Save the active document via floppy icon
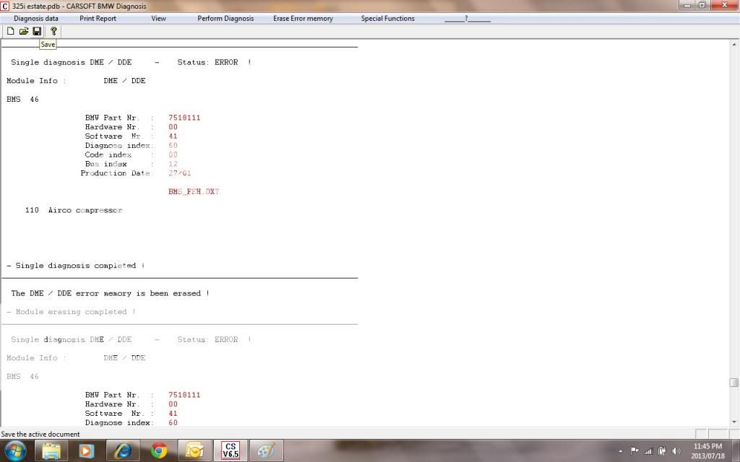The image size is (740, 462). pyautogui.click(x=37, y=31)
